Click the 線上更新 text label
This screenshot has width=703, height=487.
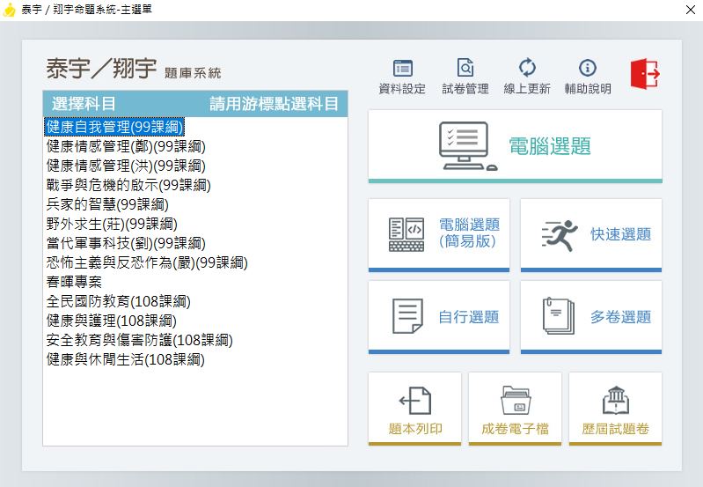[x=527, y=89]
